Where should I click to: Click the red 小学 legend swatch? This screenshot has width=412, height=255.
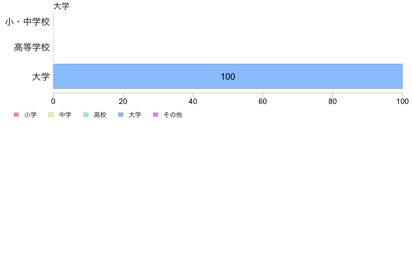click(16, 115)
